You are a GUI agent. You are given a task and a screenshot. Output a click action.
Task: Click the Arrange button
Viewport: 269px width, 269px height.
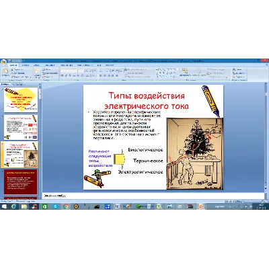(185, 73)
